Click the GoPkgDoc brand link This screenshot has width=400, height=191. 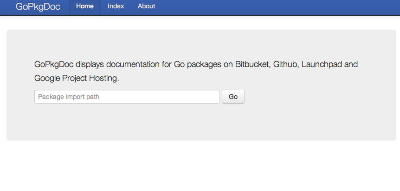pos(38,6)
